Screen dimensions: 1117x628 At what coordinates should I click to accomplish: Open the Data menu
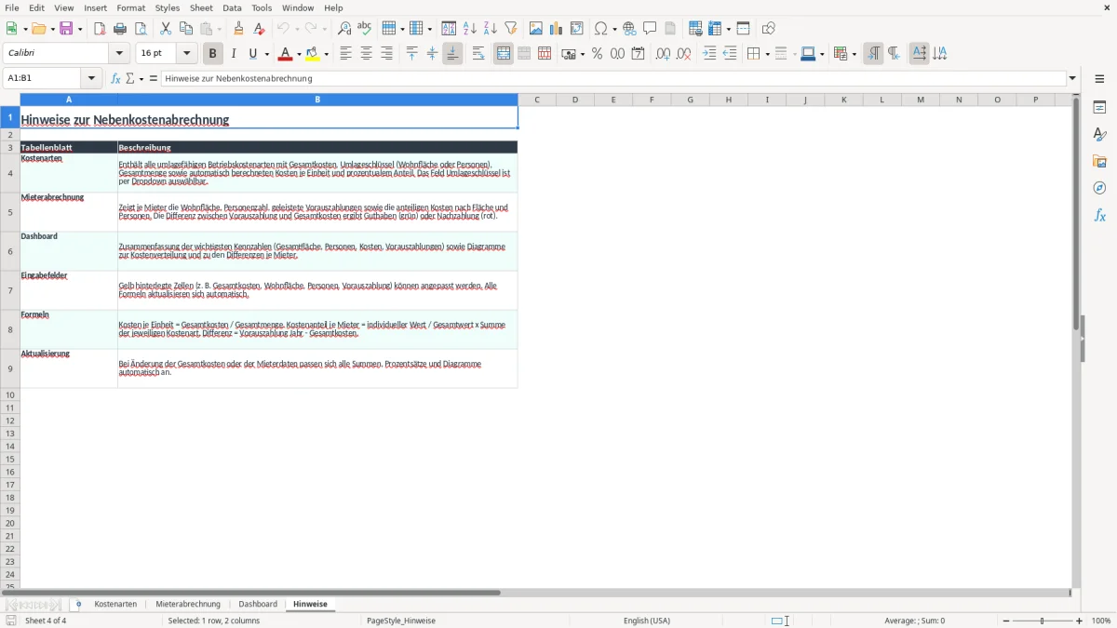tap(232, 7)
